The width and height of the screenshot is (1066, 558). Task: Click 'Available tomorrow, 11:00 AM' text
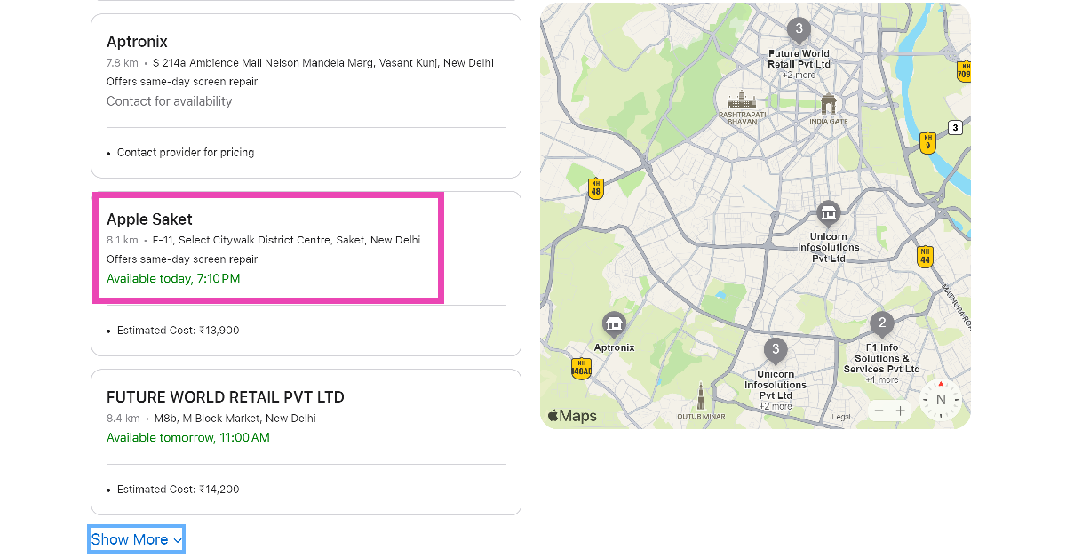click(188, 437)
